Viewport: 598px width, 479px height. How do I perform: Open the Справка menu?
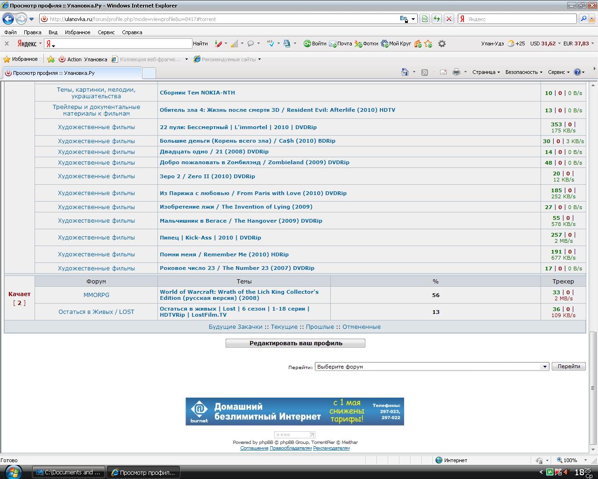tap(132, 32)
